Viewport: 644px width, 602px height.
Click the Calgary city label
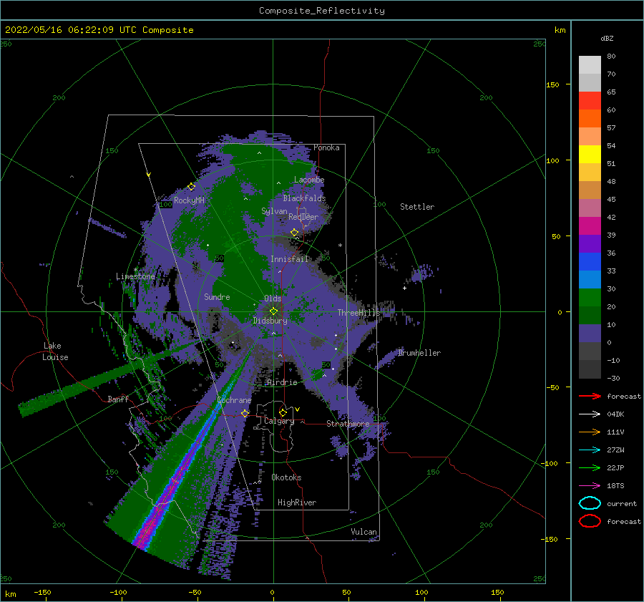coord(279,421)
